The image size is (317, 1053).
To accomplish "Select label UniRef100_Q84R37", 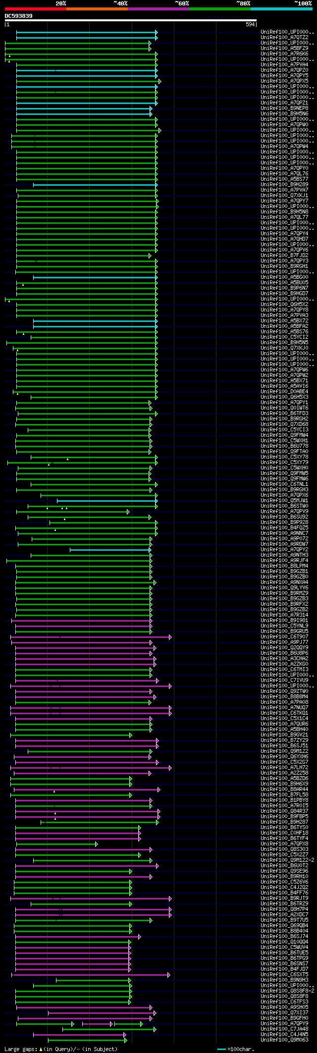I will (284, 811).
